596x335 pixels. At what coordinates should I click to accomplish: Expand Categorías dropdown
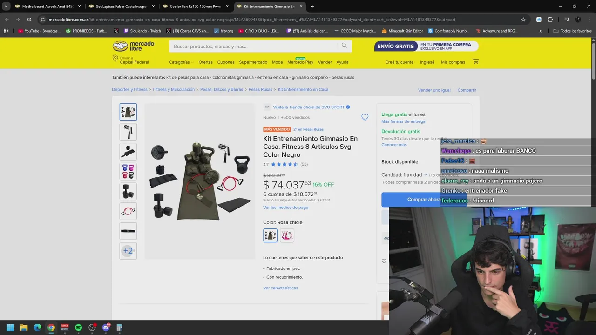click(181, 62)
